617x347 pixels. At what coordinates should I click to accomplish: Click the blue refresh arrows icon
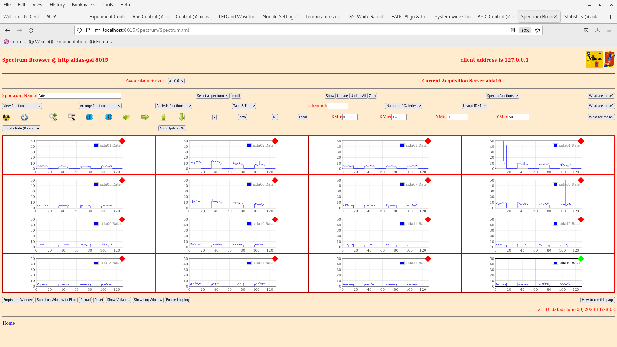24,118
